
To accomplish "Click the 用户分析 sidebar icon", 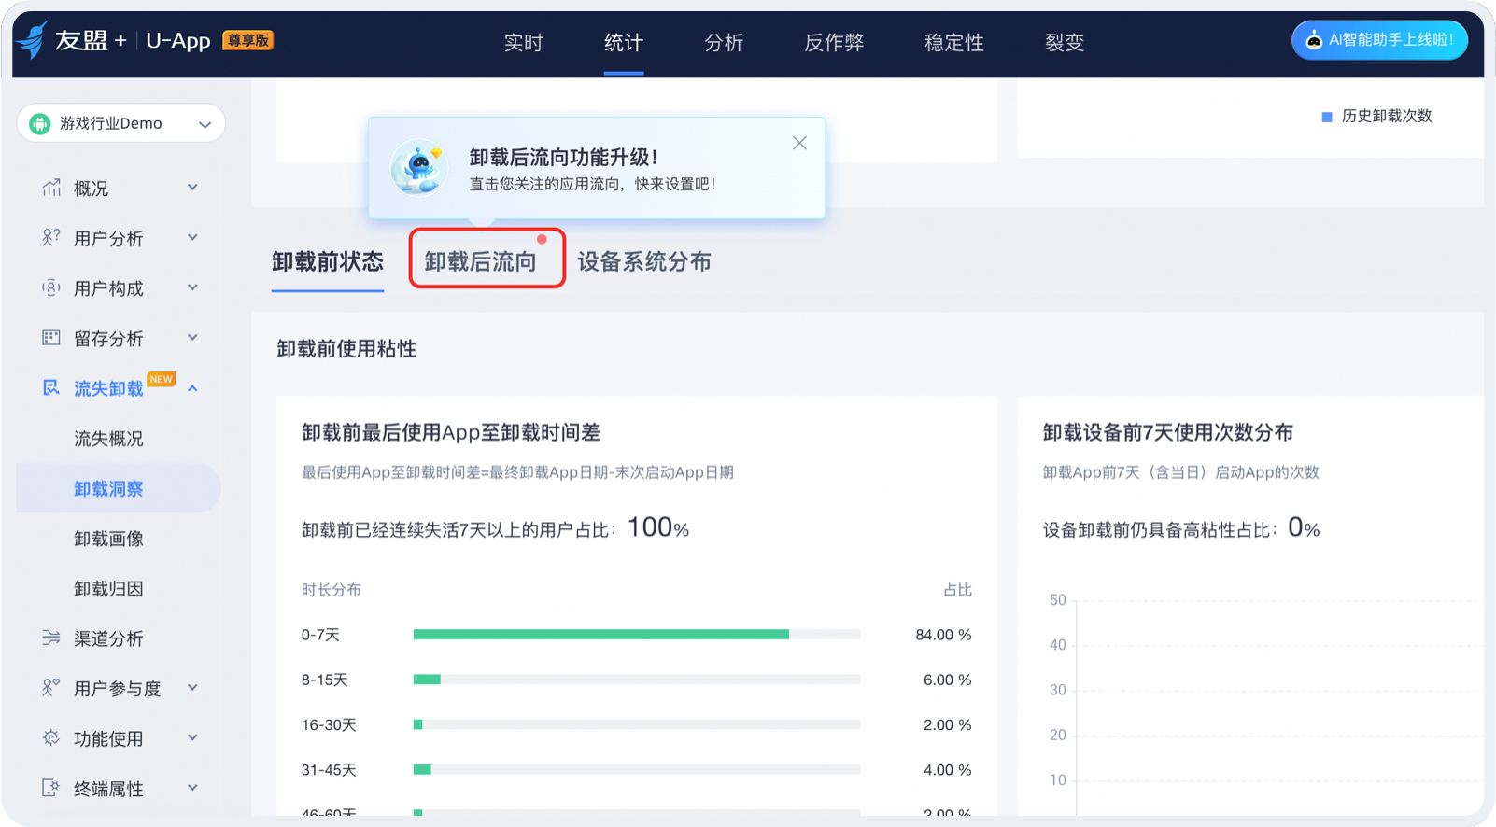I will 51,238.
